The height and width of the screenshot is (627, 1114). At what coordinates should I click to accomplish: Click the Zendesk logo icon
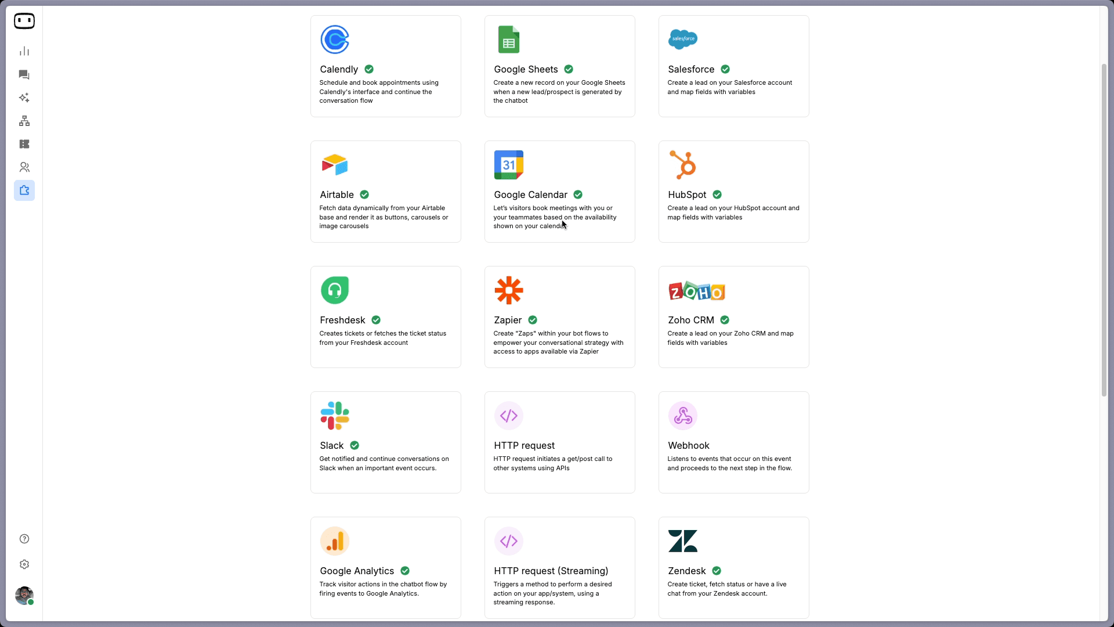(x=683, y=541)
